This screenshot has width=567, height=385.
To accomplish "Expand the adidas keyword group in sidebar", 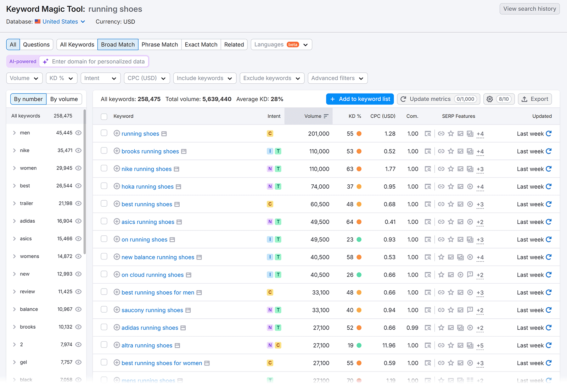I will (x=14, y=221).
